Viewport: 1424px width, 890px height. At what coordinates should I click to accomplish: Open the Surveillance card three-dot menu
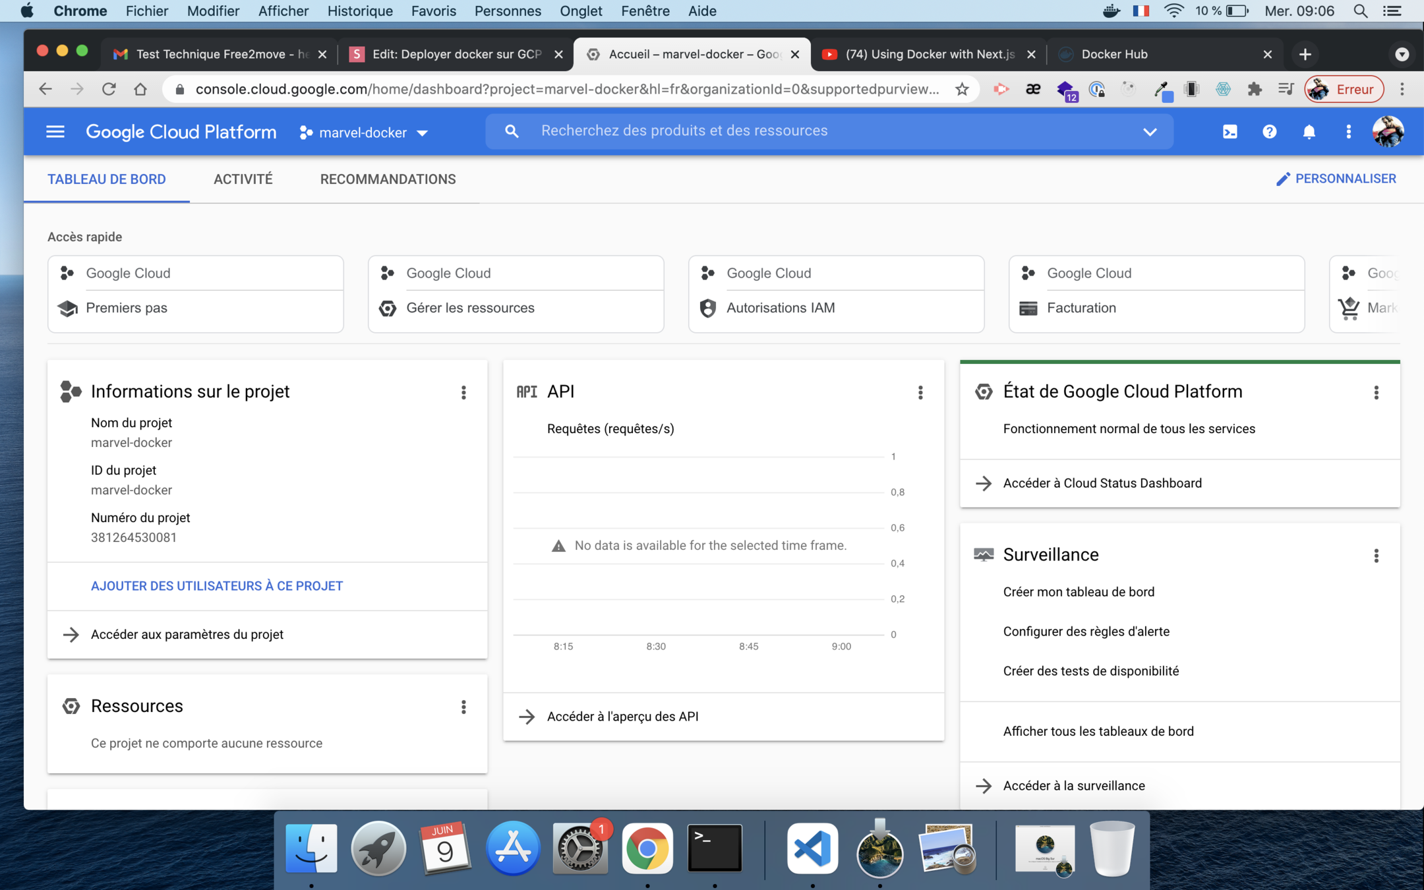coord(1376,556)
